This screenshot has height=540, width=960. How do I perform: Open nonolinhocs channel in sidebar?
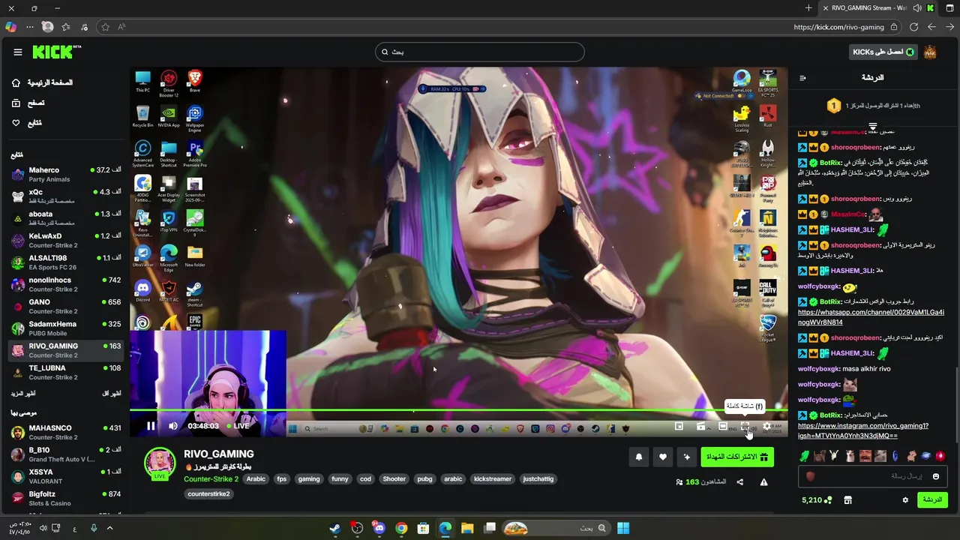point(66,284)
